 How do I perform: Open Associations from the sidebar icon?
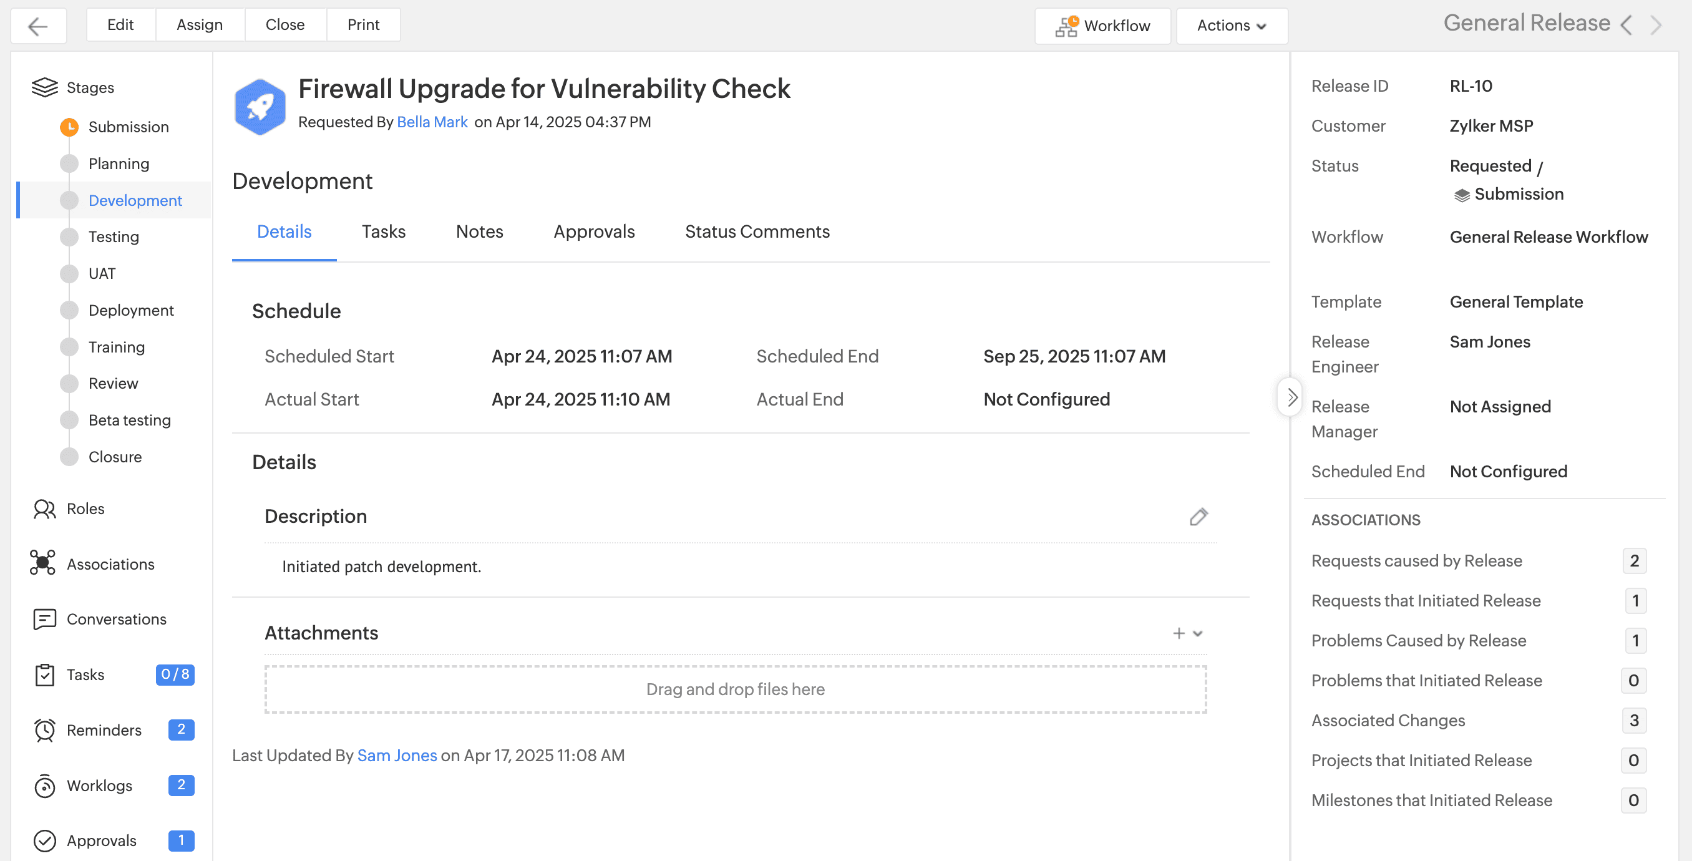[x=42, y=563]
